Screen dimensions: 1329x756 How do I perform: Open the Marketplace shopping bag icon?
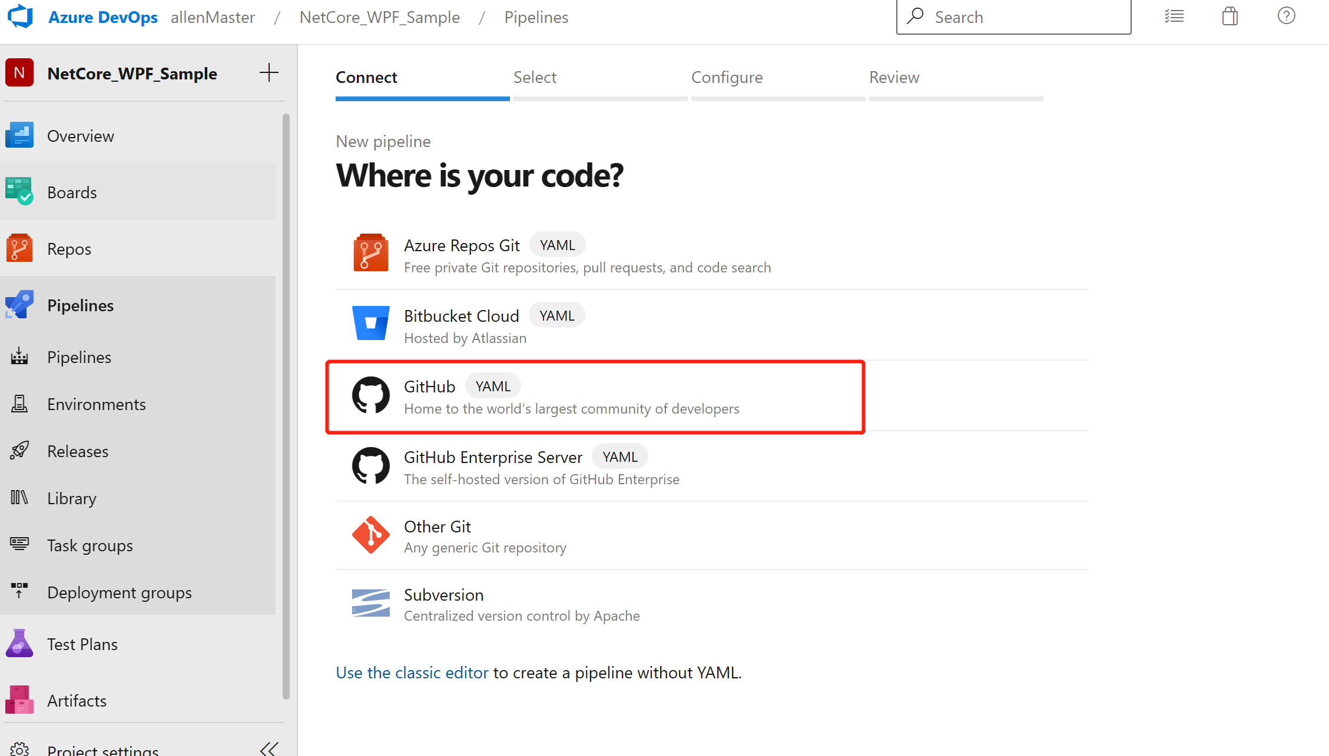[x=1229, y=16]
